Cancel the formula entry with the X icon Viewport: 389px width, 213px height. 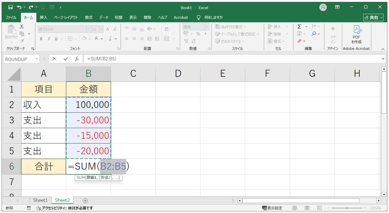click(54, 59)
